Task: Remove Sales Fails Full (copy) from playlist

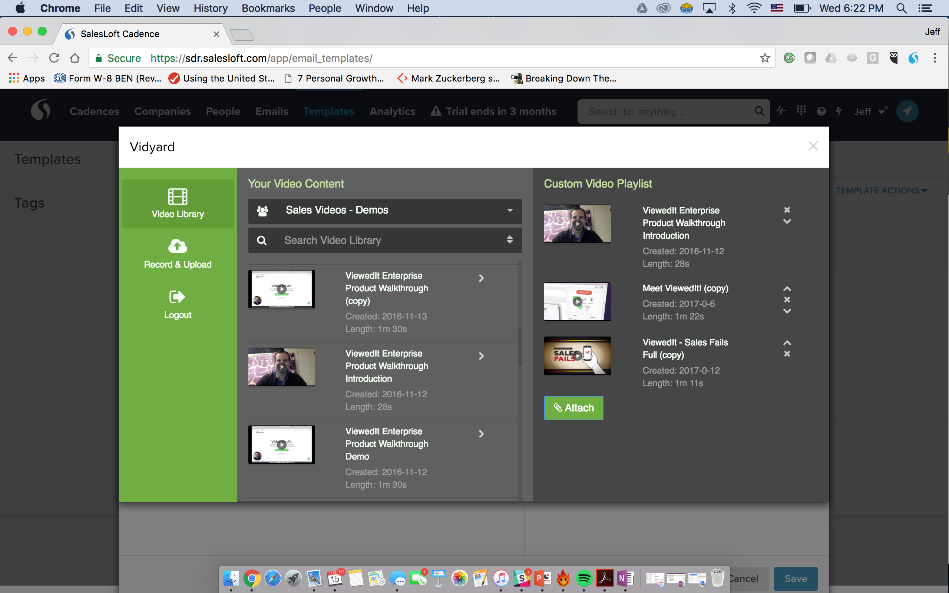Action: 787,354
